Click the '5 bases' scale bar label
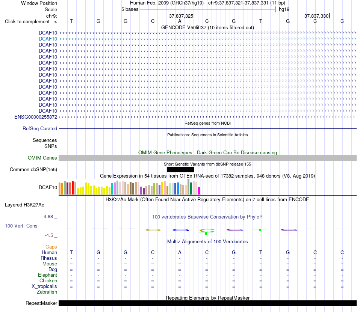357x312 pixels. [130, 9]
